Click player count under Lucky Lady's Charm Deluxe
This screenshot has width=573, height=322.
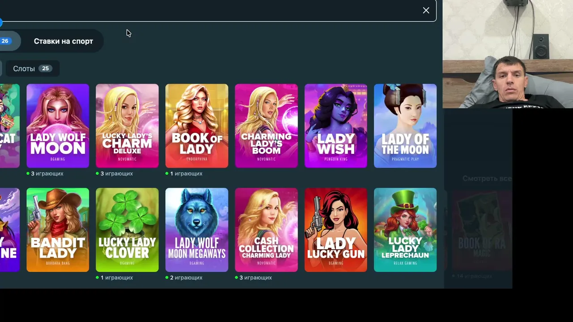[x=115, y=174]
